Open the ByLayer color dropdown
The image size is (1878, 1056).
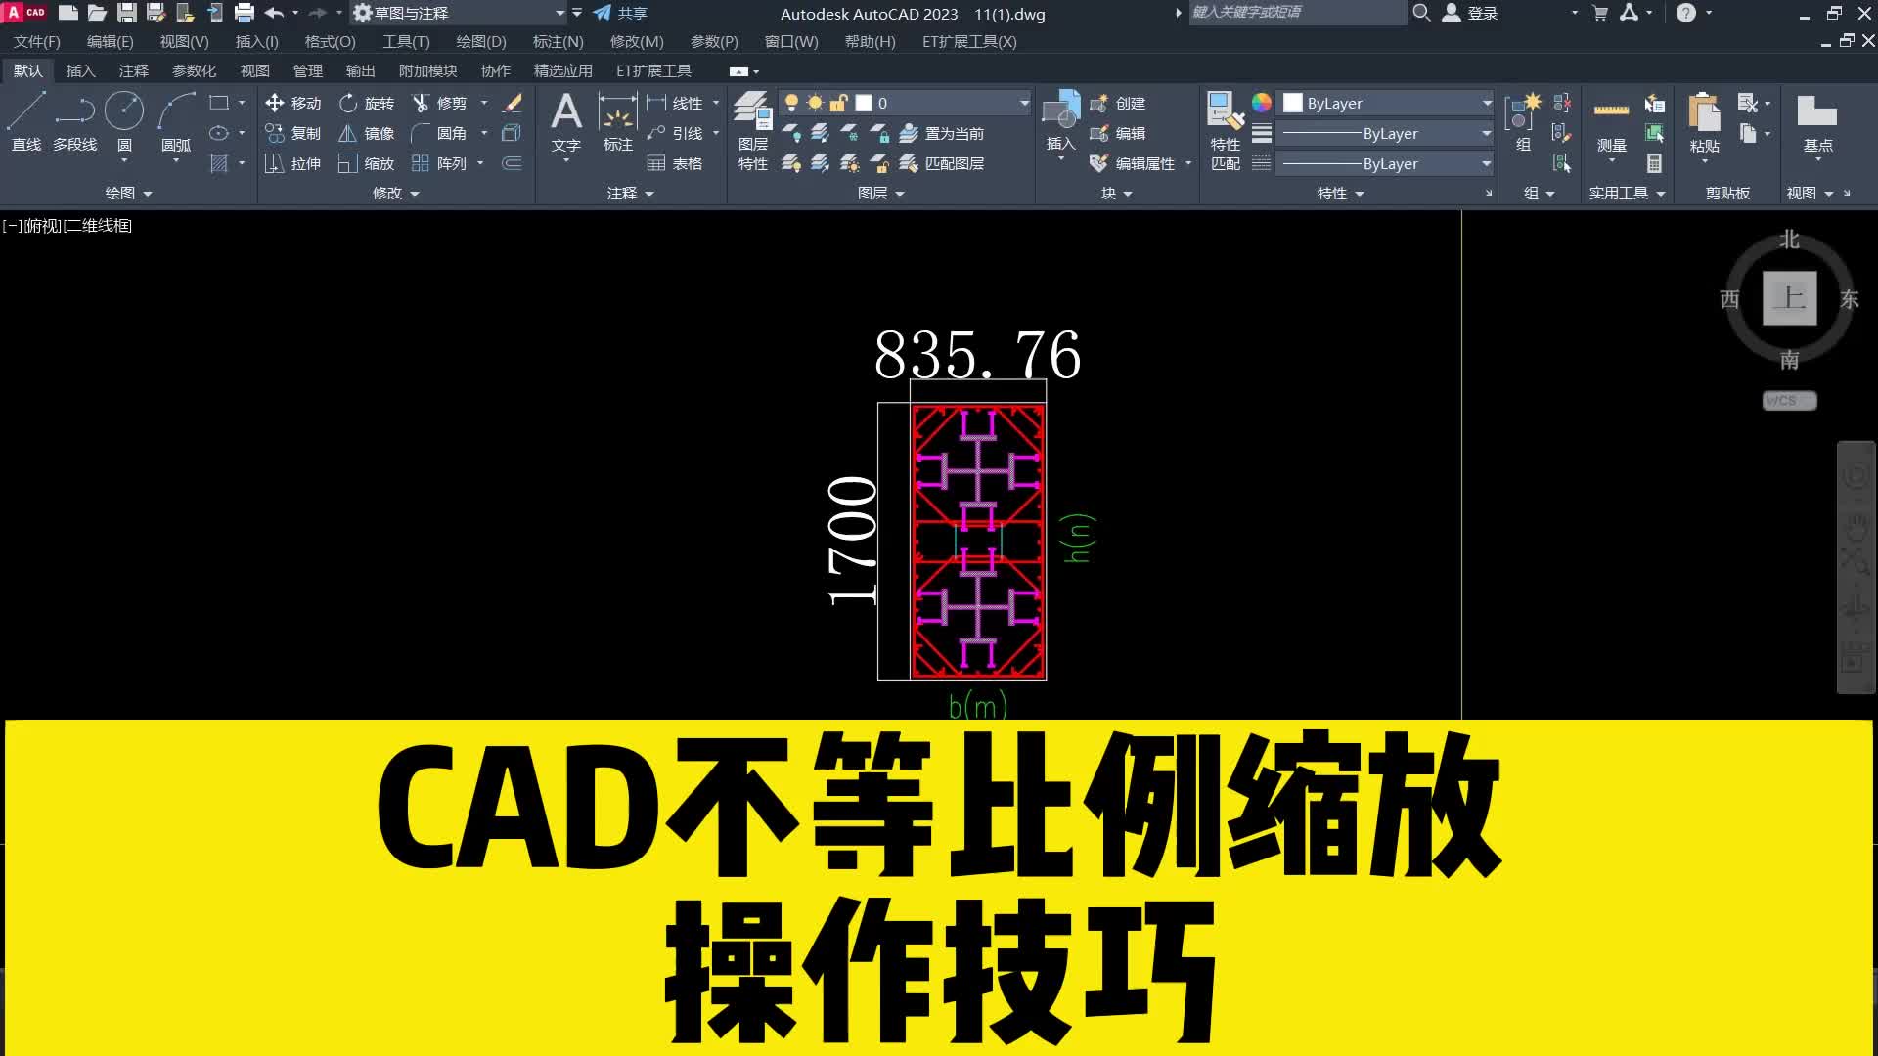pos(1487,103)
